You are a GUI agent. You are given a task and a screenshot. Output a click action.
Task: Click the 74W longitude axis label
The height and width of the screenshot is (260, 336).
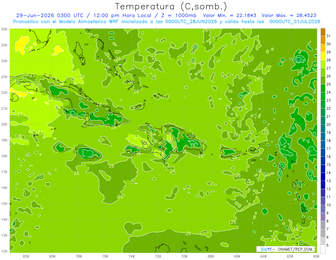tap(132, 256)
